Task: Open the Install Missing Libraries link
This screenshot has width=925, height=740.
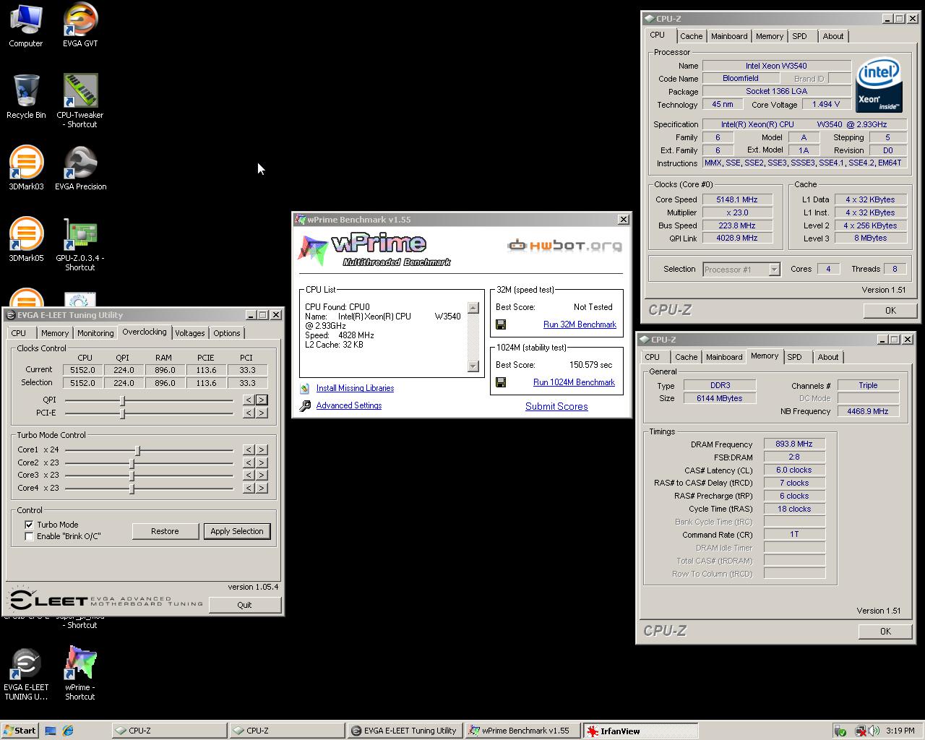Action: click(x=355, y=388)
